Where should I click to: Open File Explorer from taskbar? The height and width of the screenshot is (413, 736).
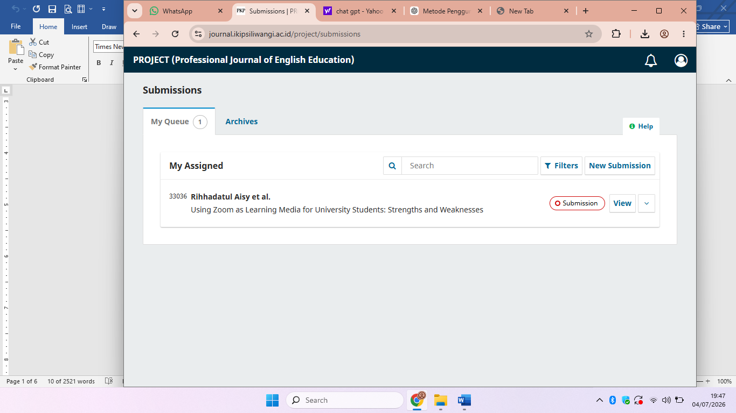click(x=441, y=400)
